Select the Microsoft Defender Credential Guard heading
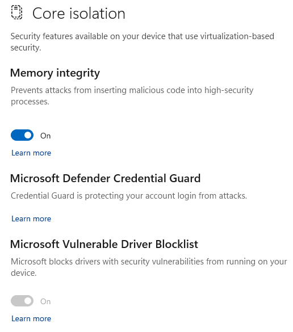The image size is (293, 332). [105, 178]
